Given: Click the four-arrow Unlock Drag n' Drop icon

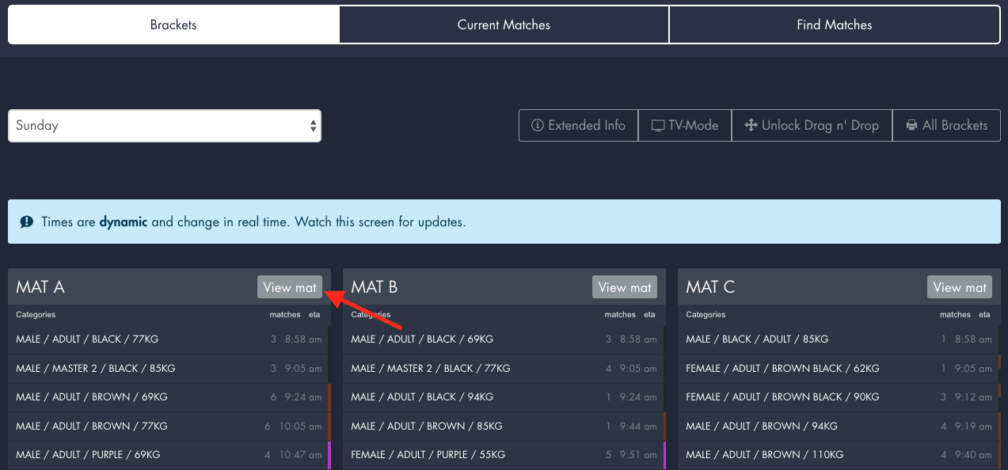Looking at the screenshot, I should click(x=751, y=125).
